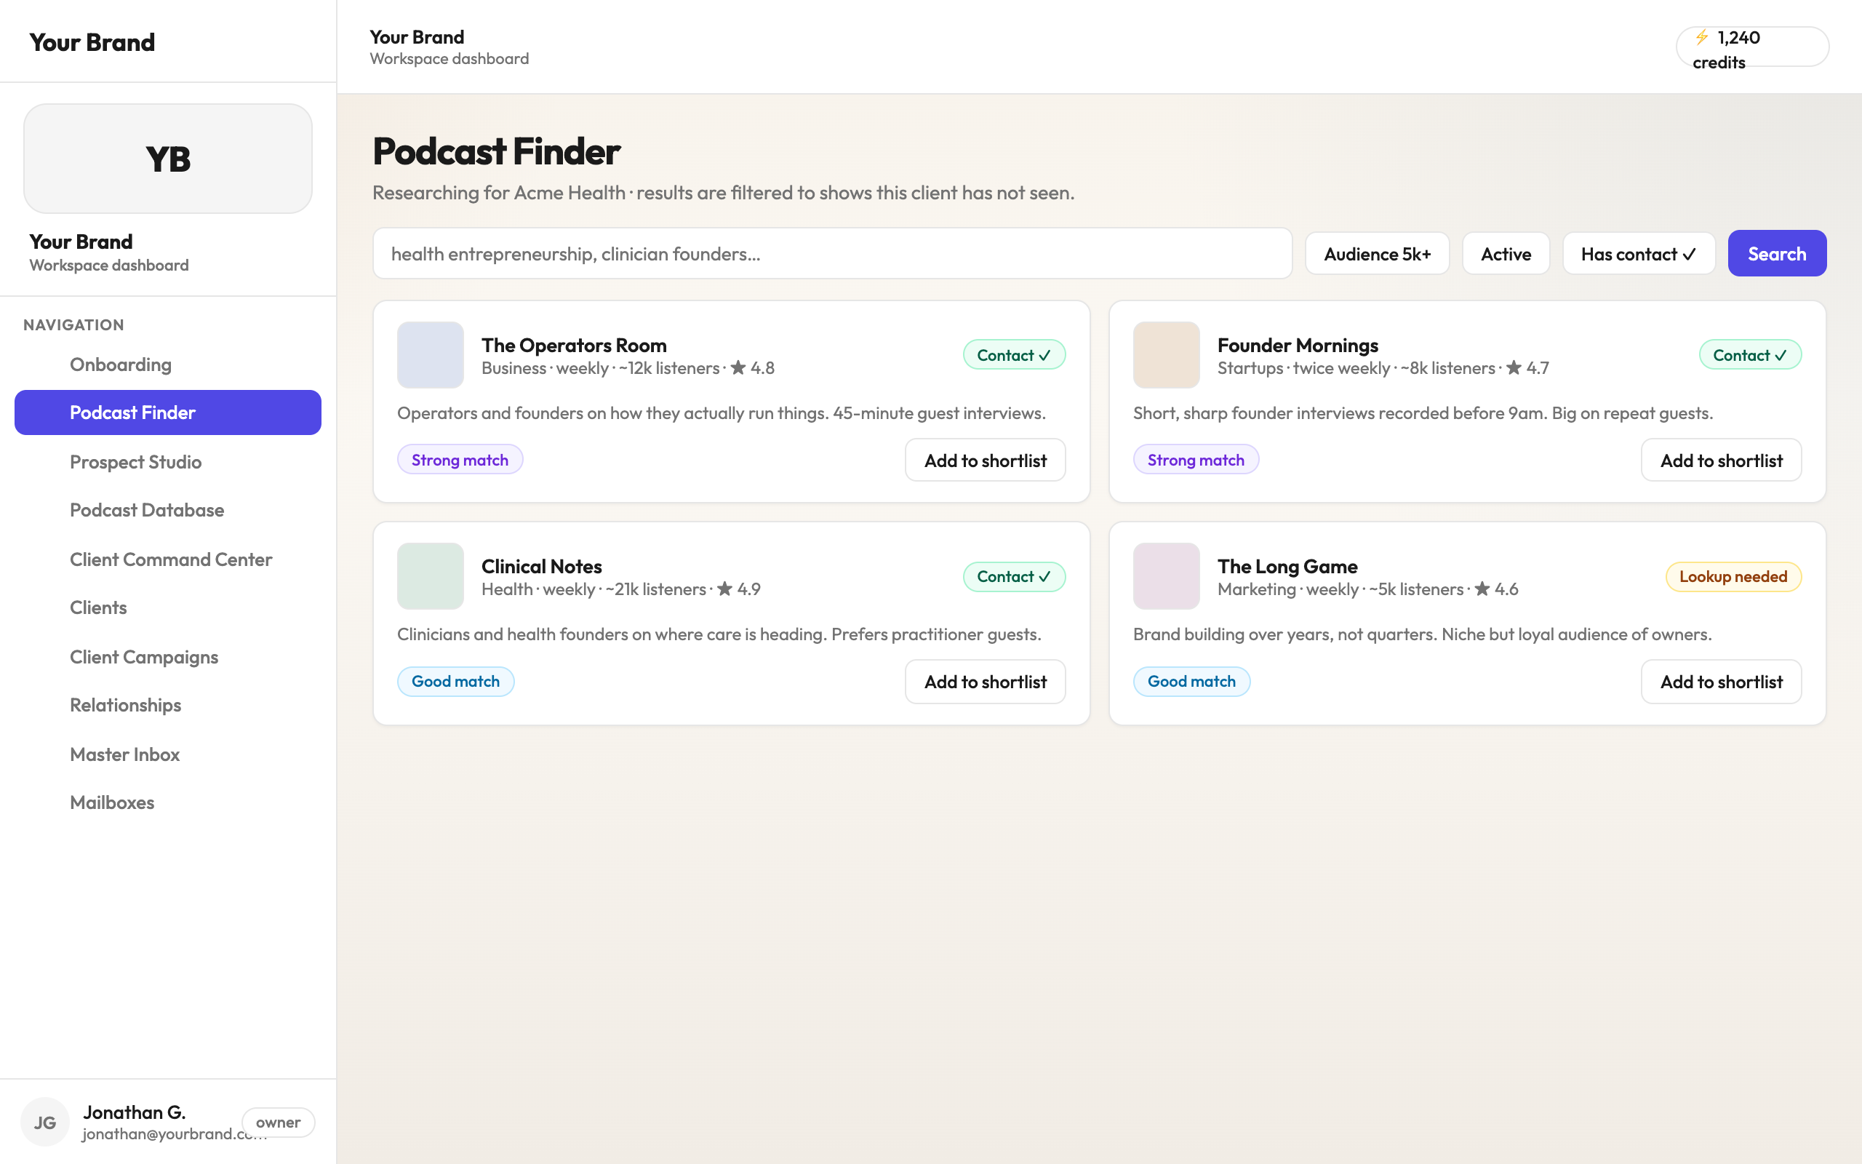Disable the Has contact filter
The image size is (1862, 1164).
[1639, 253]
